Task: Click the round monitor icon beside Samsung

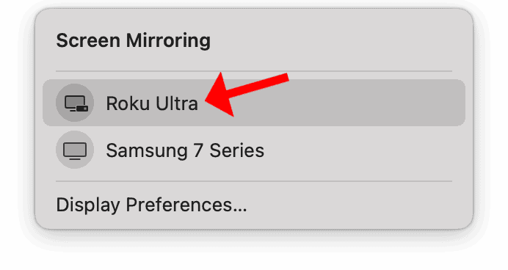Action: coord(75,150)
